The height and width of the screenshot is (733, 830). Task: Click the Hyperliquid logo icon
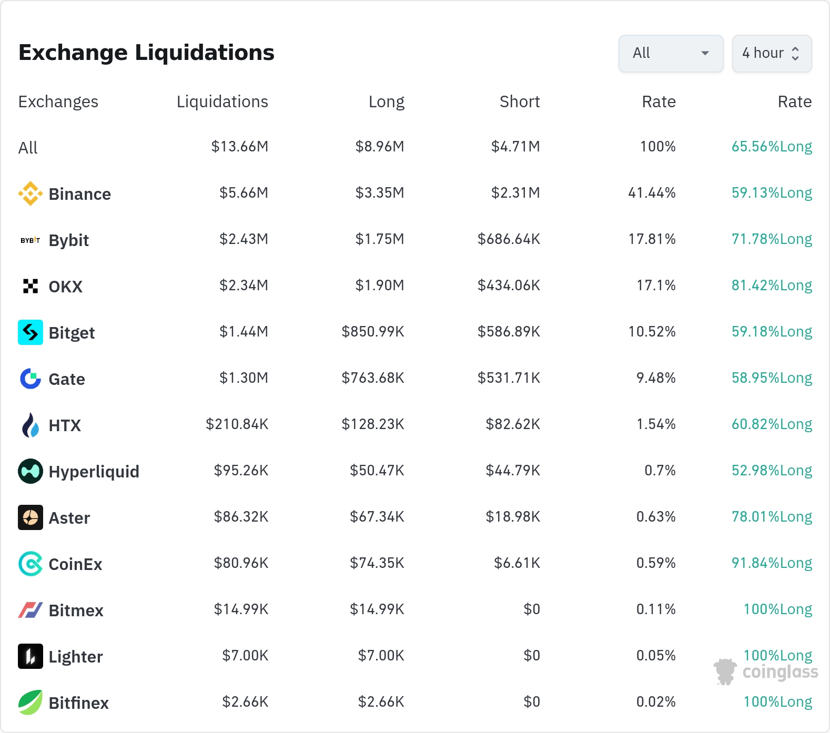pyautogui.click(x=31, y=471)
